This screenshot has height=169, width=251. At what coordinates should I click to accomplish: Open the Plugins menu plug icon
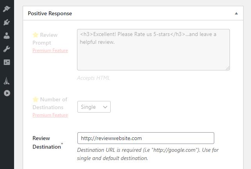pos(7,22)
